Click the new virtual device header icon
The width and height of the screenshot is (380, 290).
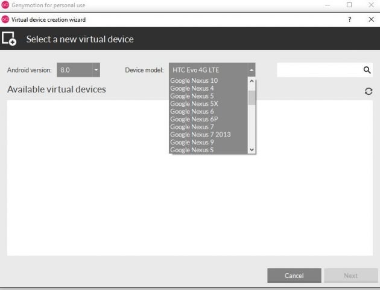9,39
